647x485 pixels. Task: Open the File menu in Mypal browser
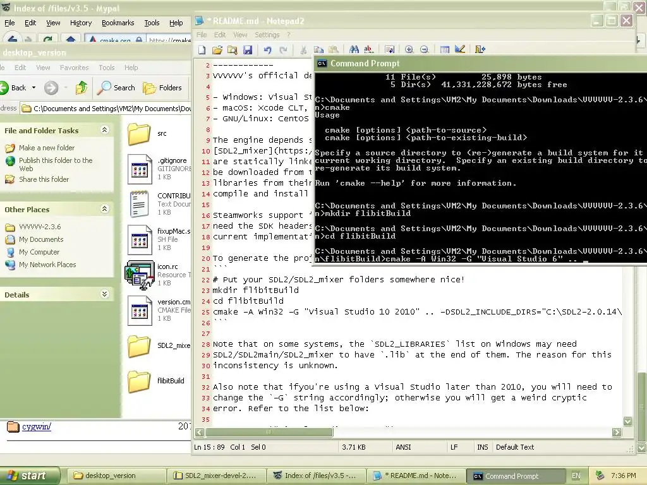(9, 23)
